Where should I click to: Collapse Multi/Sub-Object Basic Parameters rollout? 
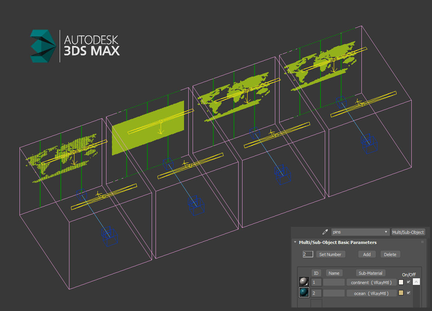295,242
